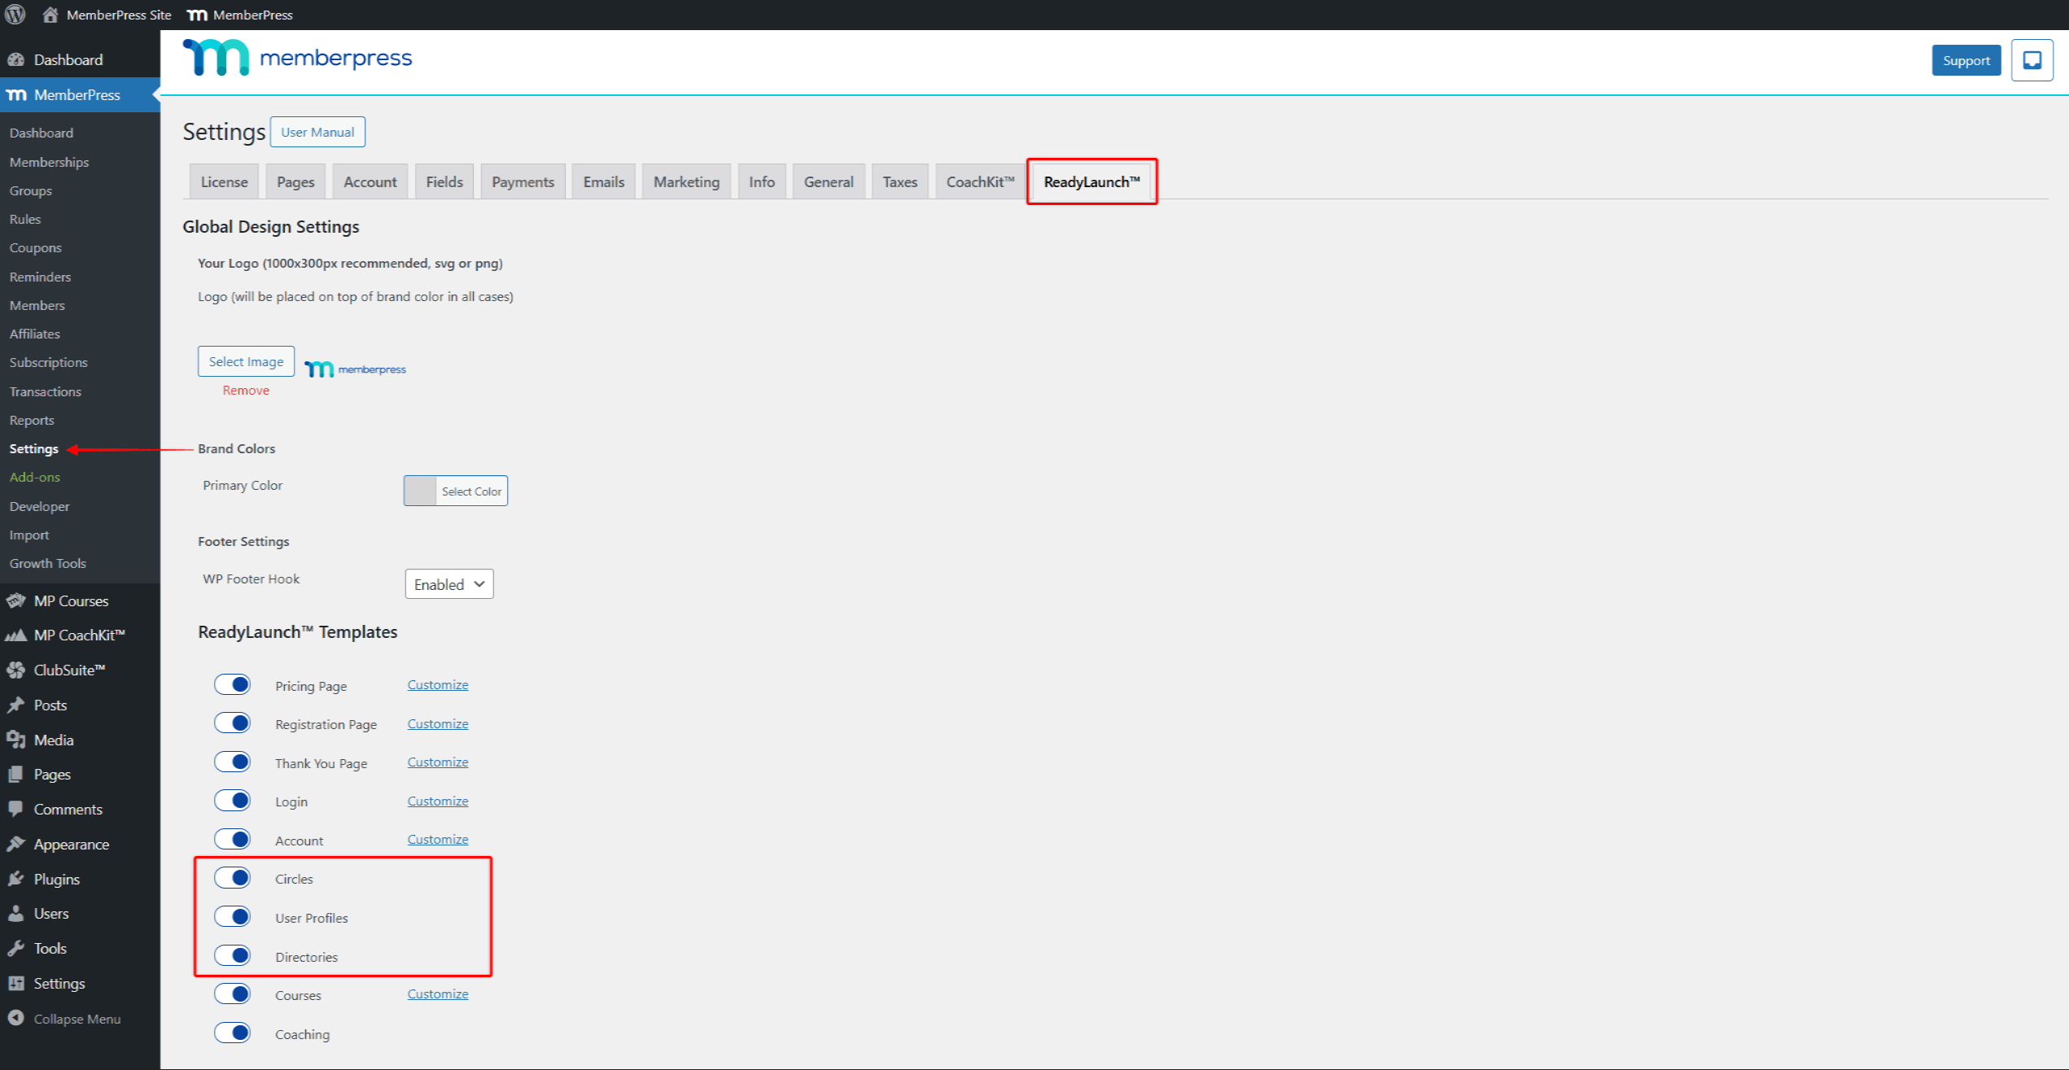Switch to the Payments tab
Screen dimensions: 2069x1070
523,181
